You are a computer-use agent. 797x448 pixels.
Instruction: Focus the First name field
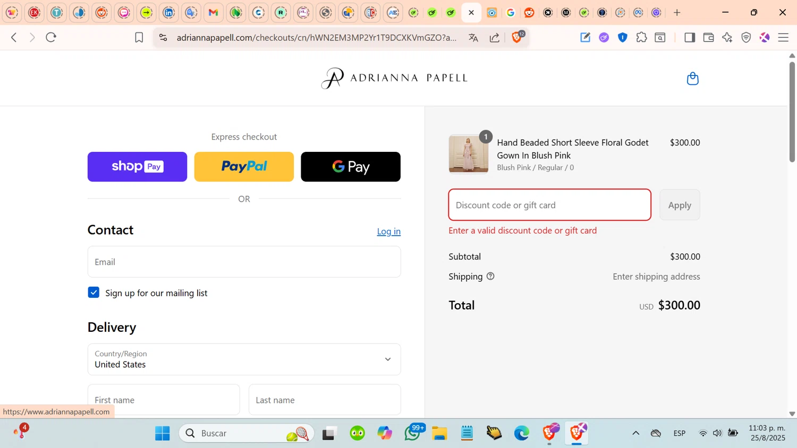coord(164,400)
